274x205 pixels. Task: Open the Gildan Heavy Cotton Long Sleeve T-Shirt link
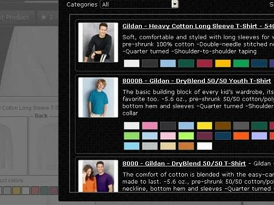pyautogui.click(x=198, y=26)
